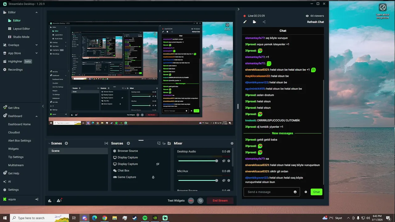Click the green Chat send button
395x222 pixels.
316,192
